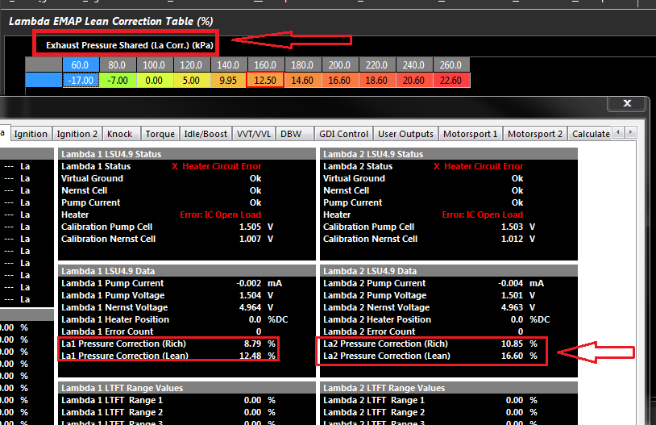Switch to the Ignition tab

pos(31,134)
